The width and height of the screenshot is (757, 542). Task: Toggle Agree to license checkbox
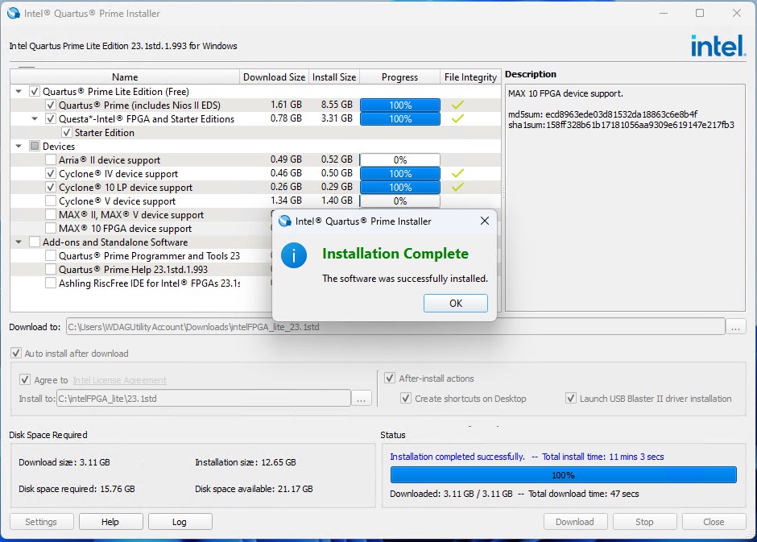(x=25, y=380)
